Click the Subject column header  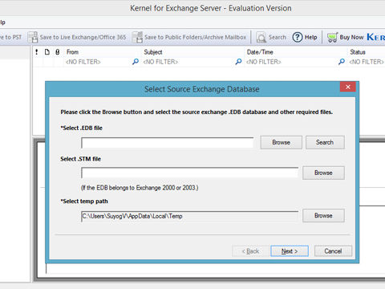coord(153,52)
